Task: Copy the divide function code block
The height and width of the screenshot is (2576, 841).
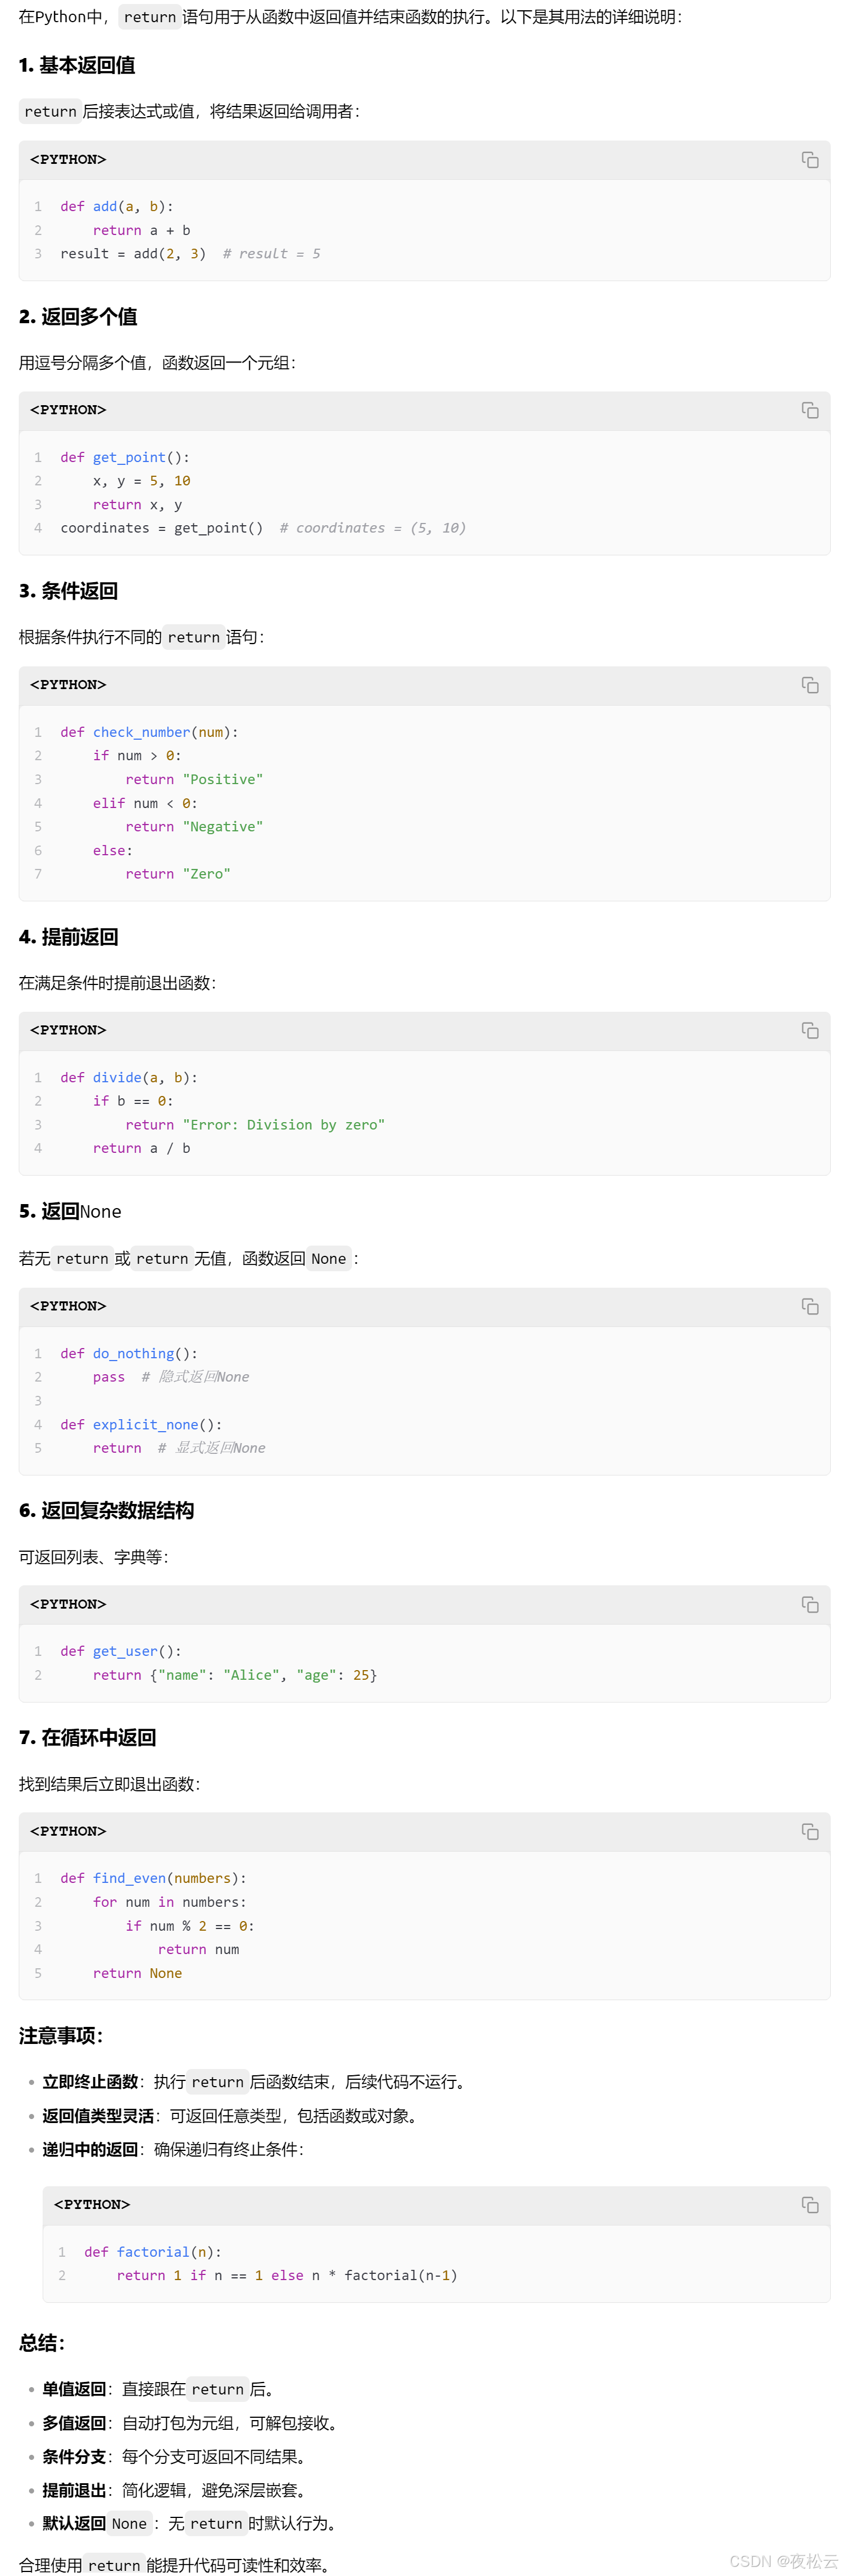Action: tap(809, 1030)
